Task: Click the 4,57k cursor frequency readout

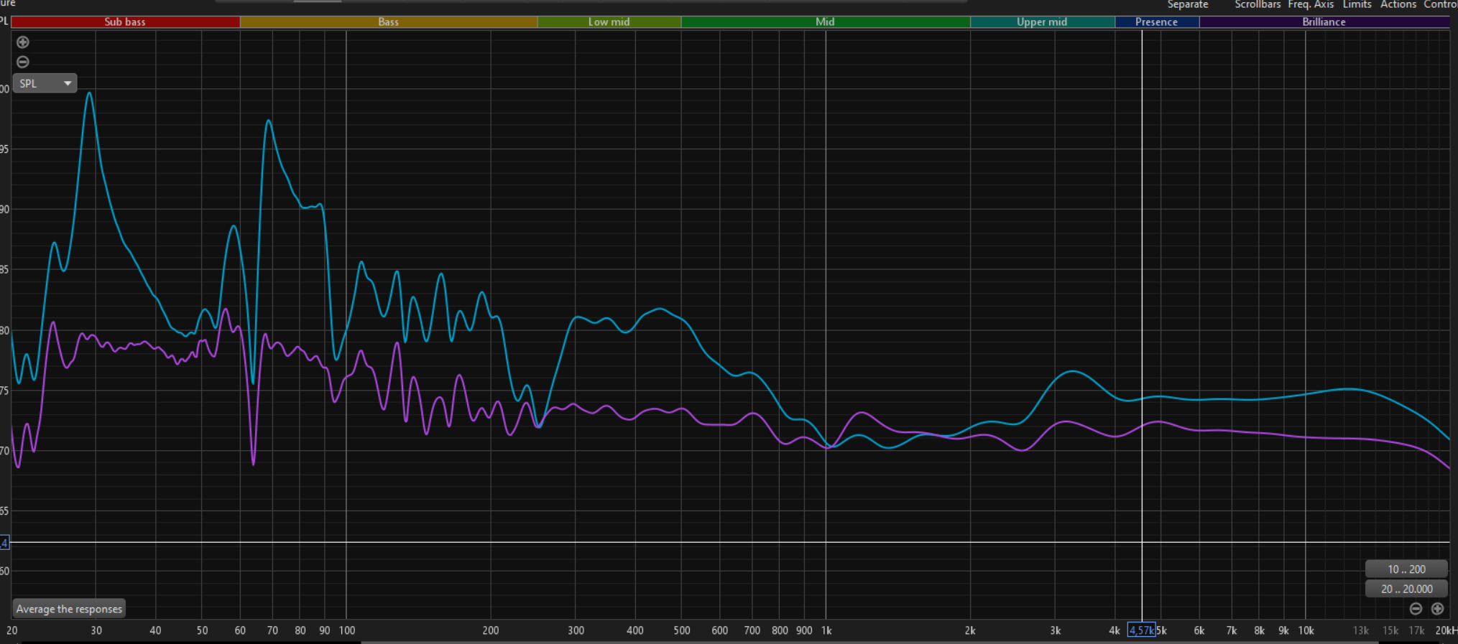Action: [1141, 630]
